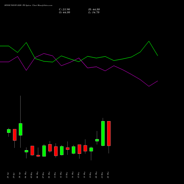Click the 11 May date label
The height and width of the screenshot is (184, 184).
(55, 175)
